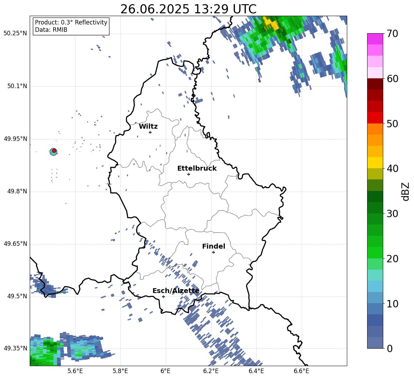414x378 pixels.
Task: Click the Findel location cross marker
Action: tap(213, 252)
